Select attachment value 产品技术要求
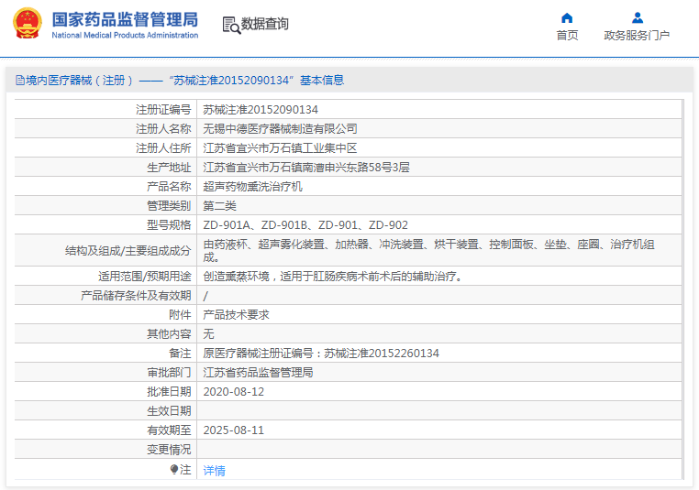 click(237, 315)
